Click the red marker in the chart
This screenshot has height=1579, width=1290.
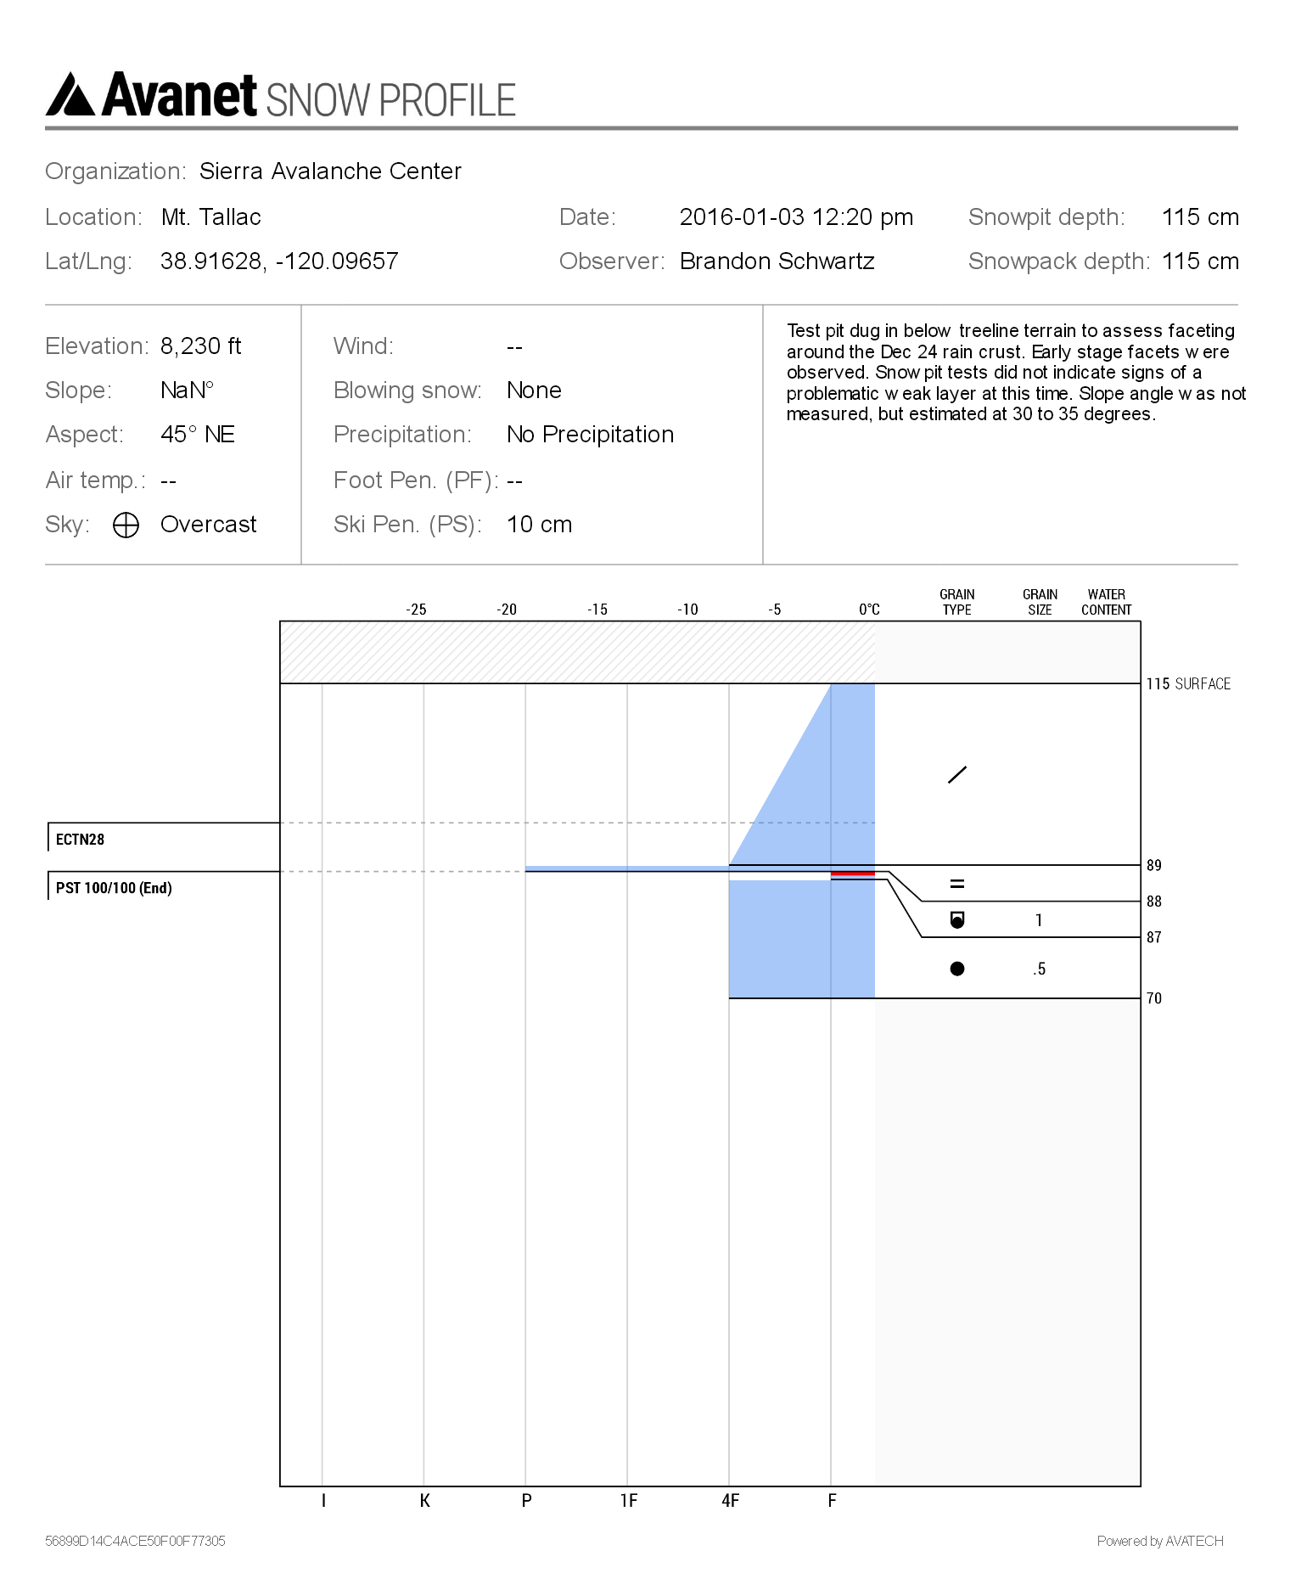click(x=852, y=874)
